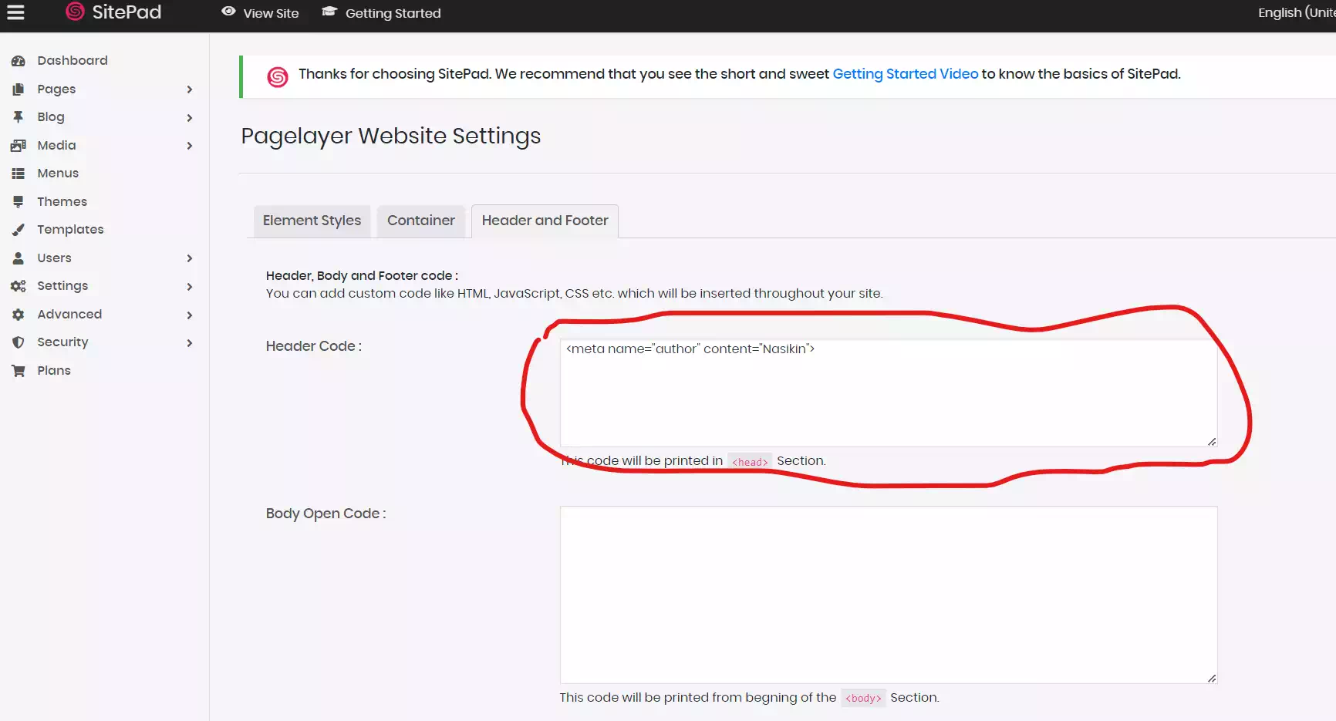Click the Settings gears icon
1336x721 pixels.
tap(19, 286)
